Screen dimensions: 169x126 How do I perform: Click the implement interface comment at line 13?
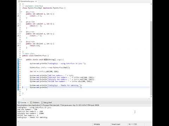click(33, 6)
